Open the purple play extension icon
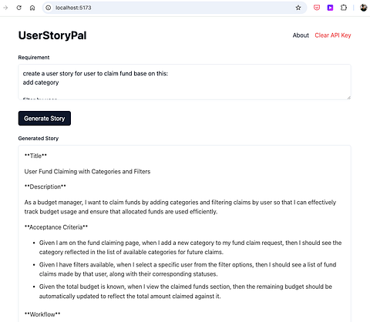The height and width of the screenshot is (322, 370). [330, 8]
